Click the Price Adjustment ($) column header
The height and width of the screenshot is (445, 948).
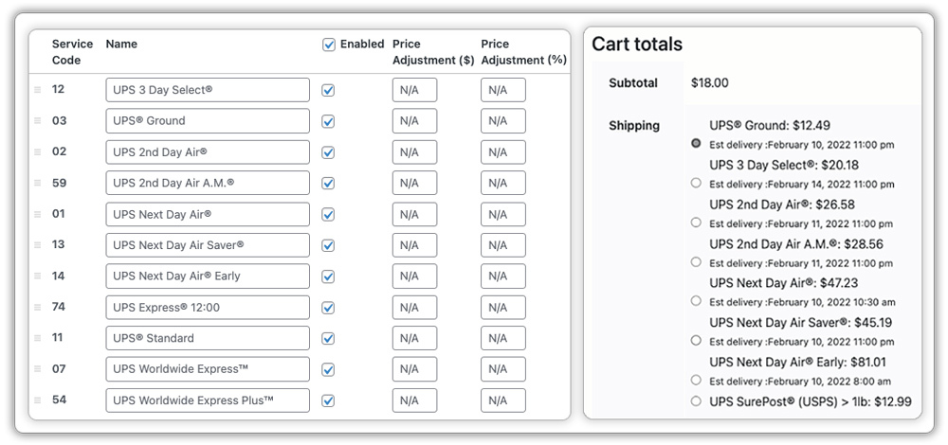coord(433,52)
